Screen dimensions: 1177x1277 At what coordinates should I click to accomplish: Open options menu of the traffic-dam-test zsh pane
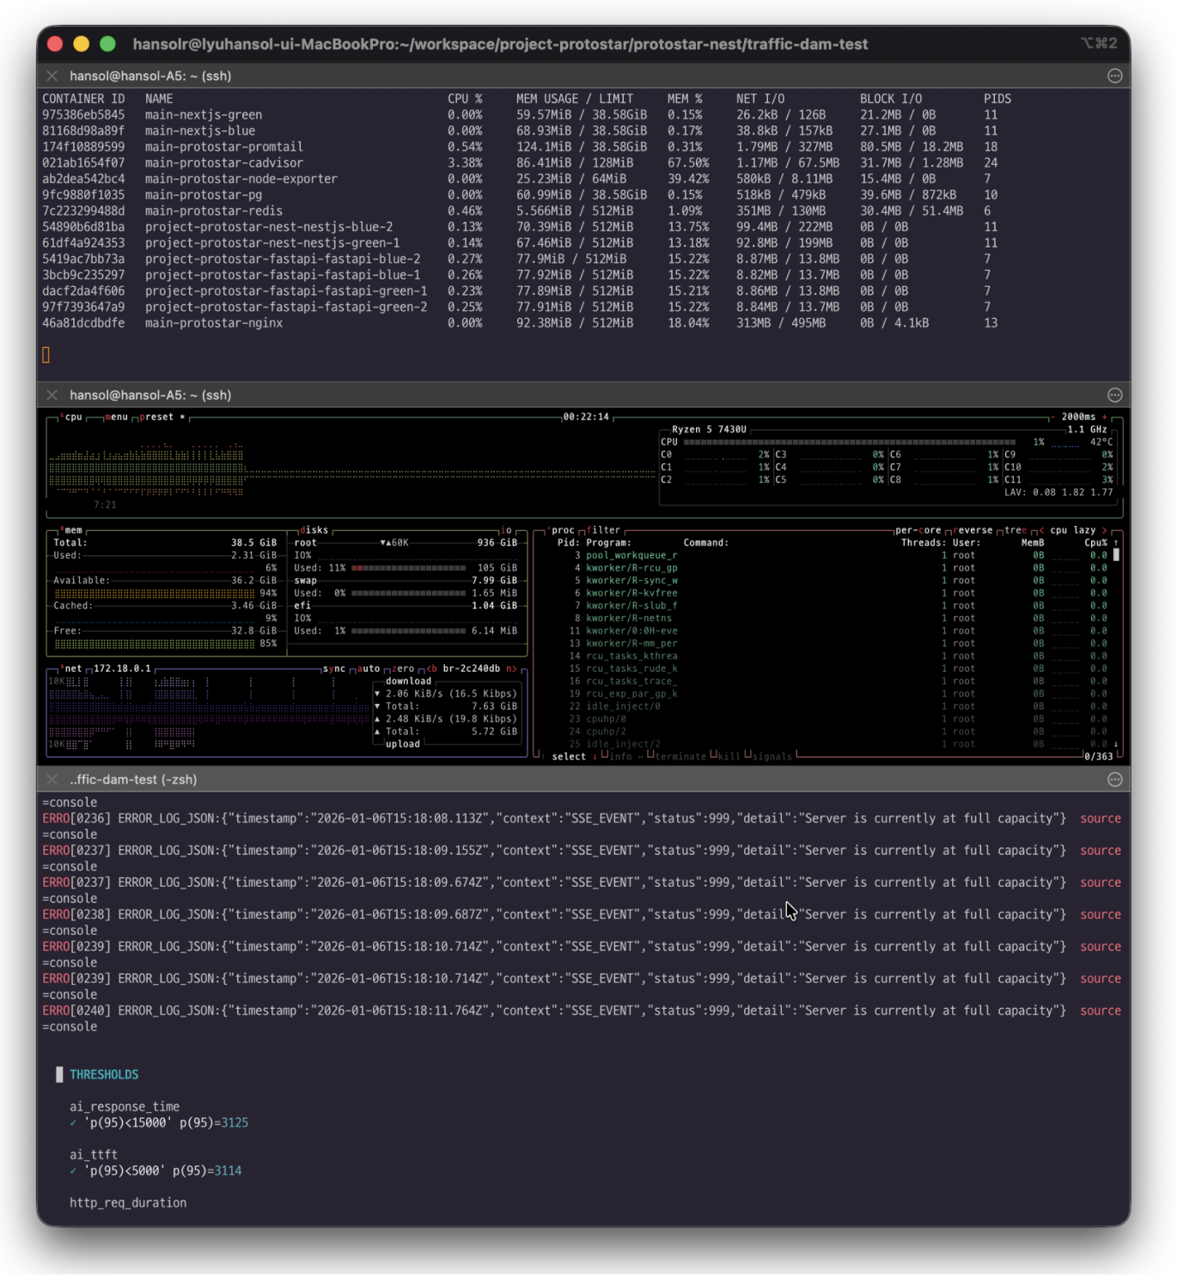(x=1114, y=779)
